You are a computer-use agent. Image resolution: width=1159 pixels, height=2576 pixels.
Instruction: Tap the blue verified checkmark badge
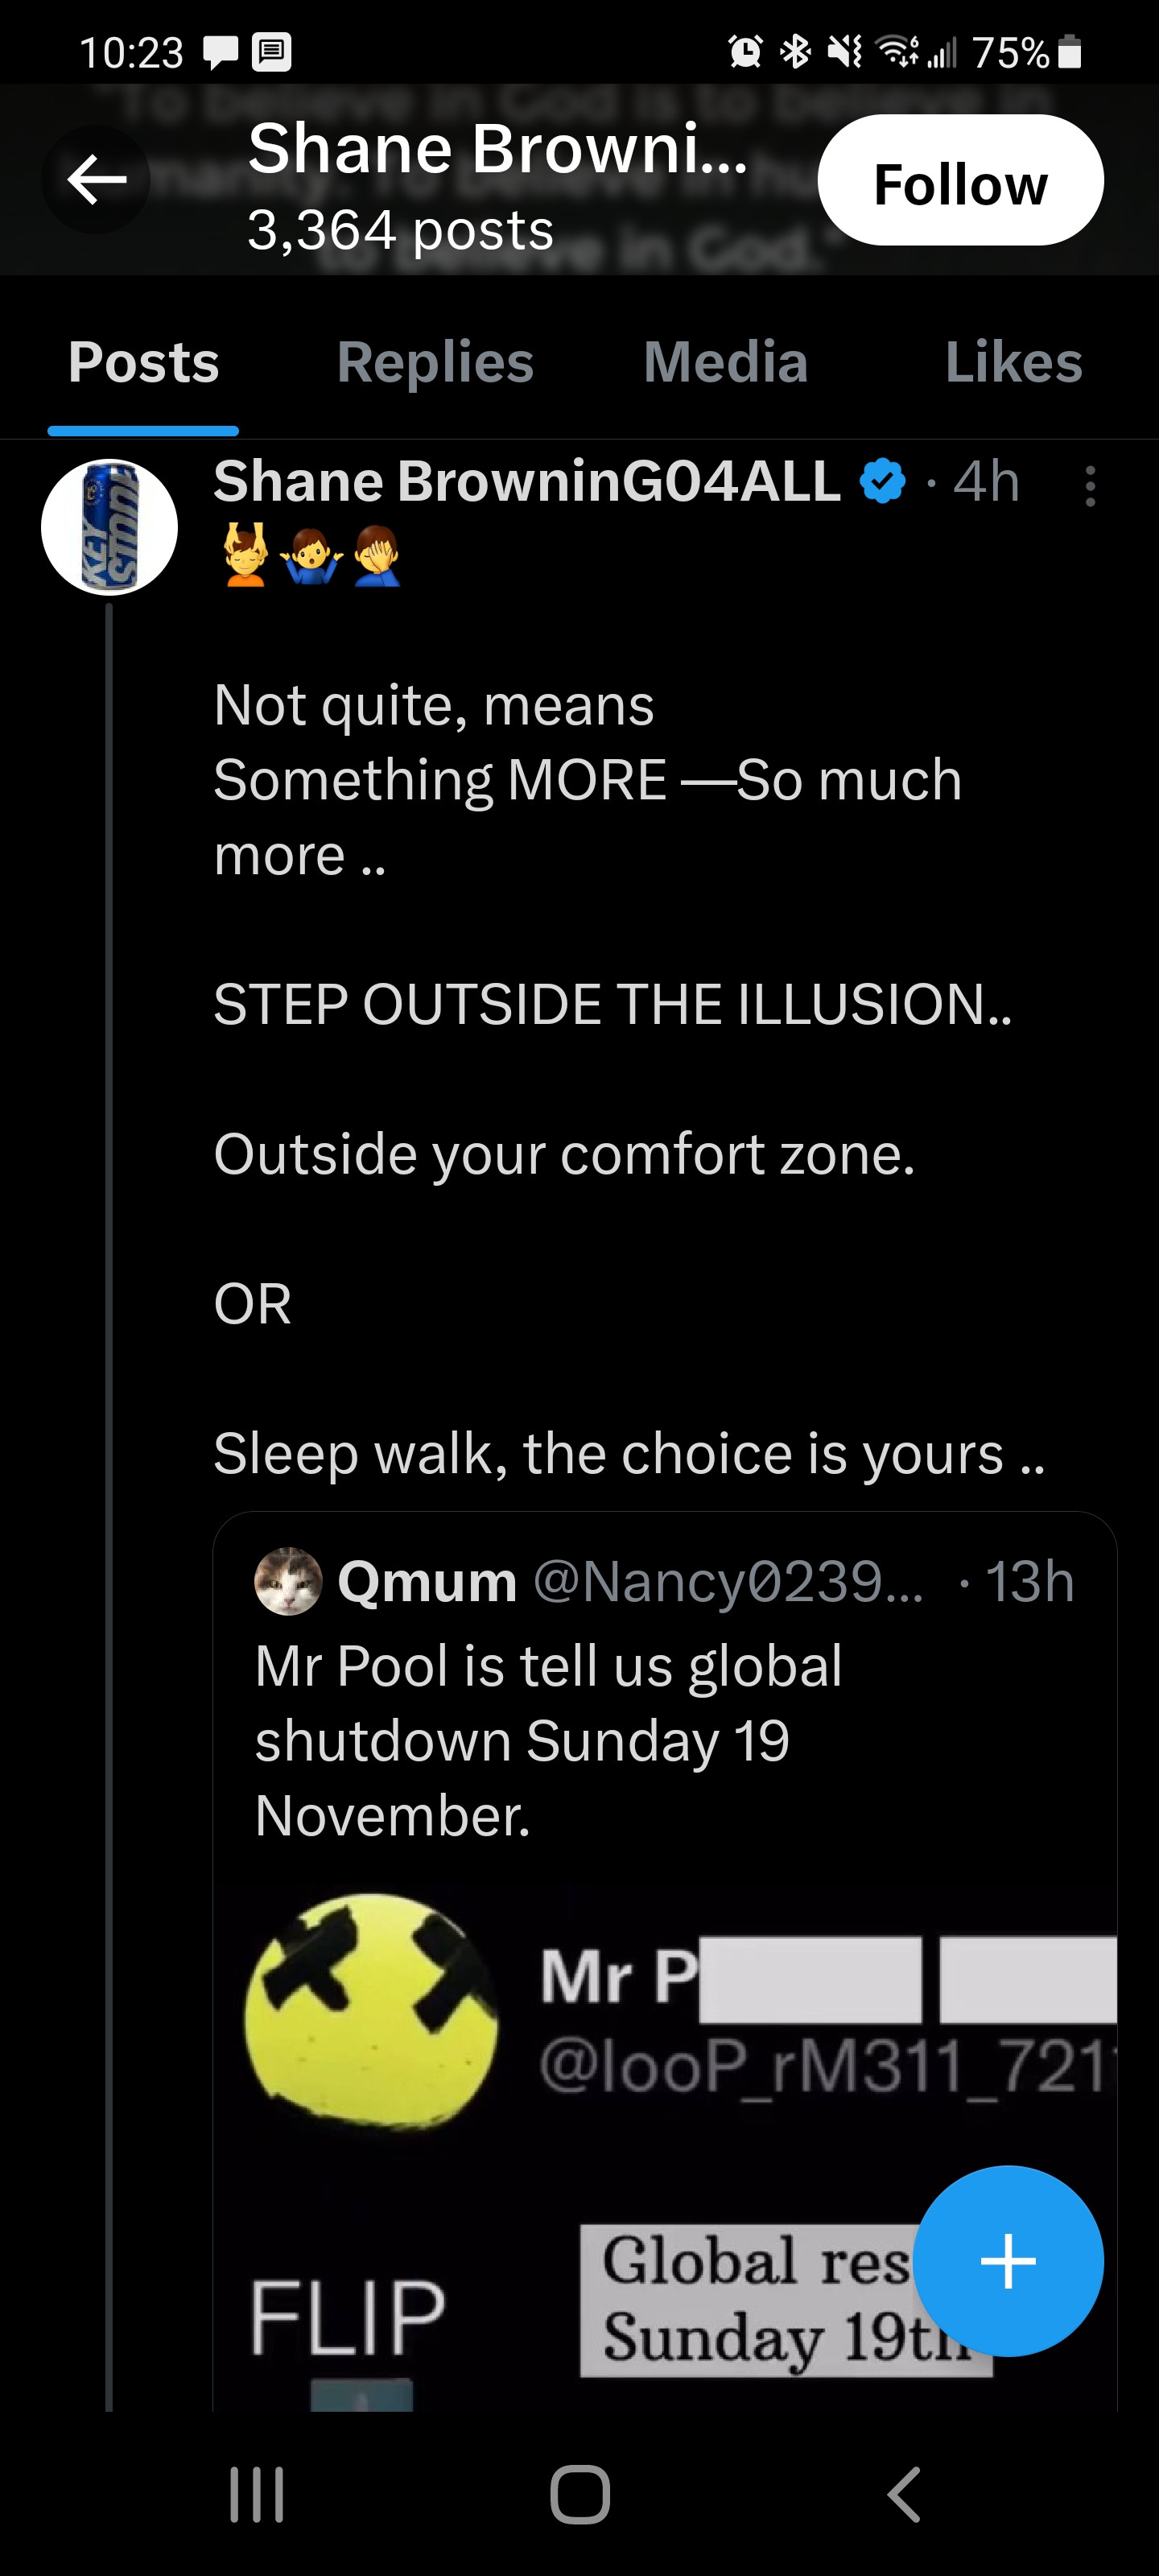pyautogui.click(x=882, y=481)
